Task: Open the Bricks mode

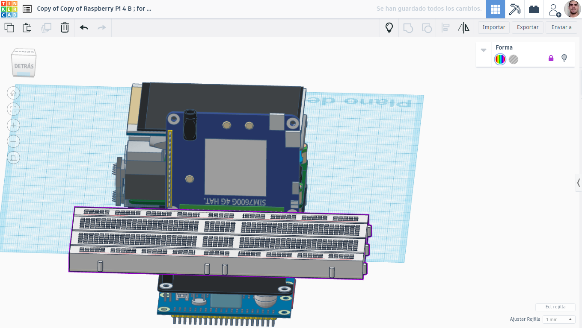Action: pyautogui.click(x=534, y=9)
